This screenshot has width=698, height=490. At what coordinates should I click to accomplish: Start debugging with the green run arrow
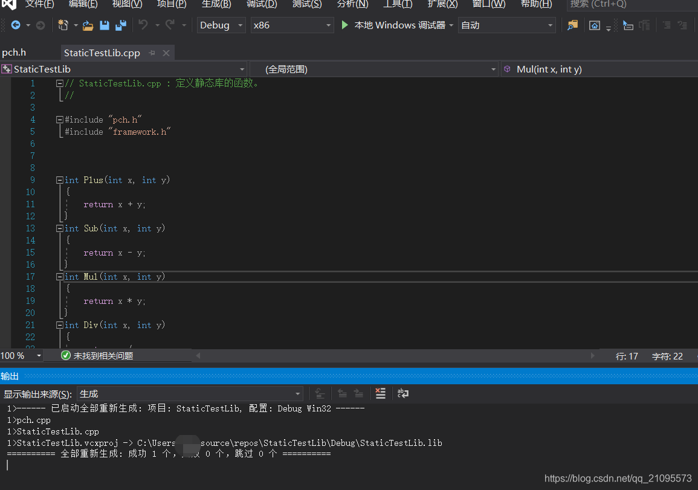[344, 25]
